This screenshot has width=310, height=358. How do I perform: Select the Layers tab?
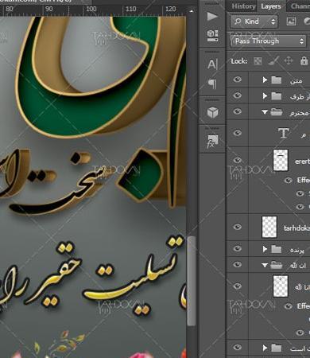pos(271,6)
